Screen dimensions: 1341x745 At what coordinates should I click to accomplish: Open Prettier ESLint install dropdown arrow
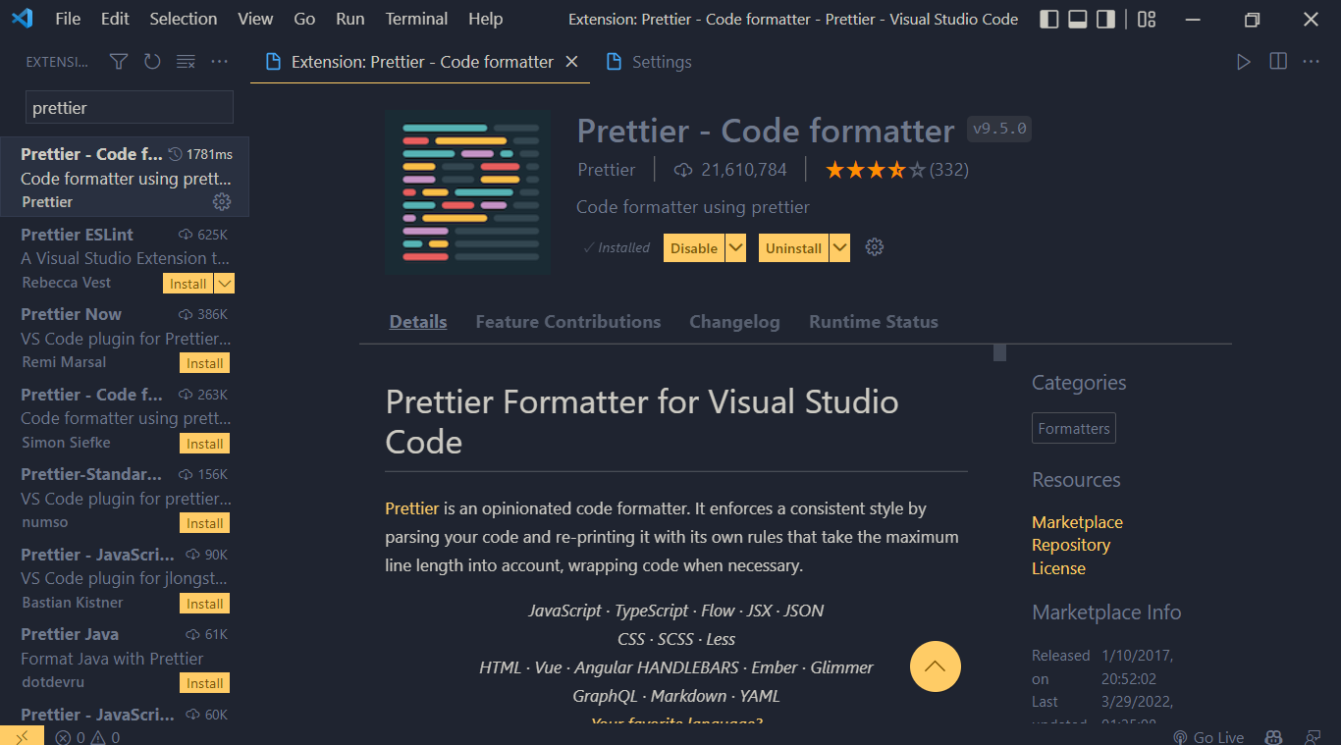click(225, 284)
